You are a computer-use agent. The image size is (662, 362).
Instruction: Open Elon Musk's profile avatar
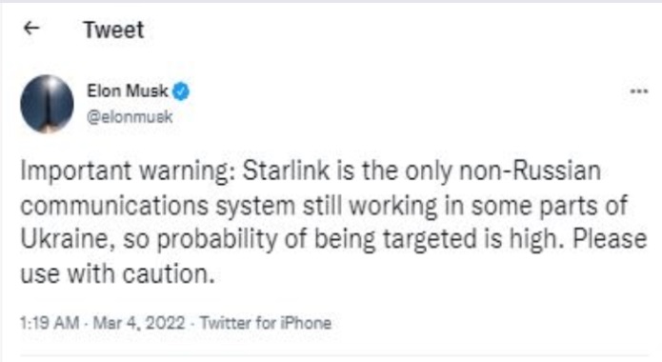pos(47,104)
